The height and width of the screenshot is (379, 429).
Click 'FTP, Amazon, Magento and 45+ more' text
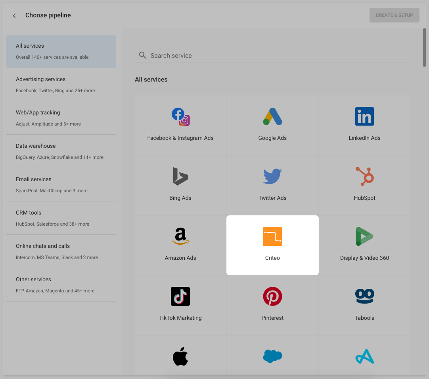(55, 291)
